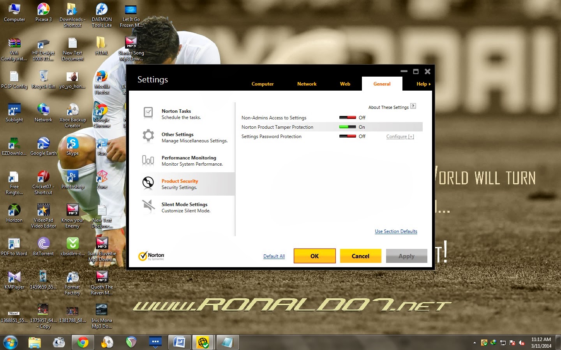Click the Other Settings gear icon
Image resolution: width=561 pixels, height=350 pixels.
[x=148, y=136]
